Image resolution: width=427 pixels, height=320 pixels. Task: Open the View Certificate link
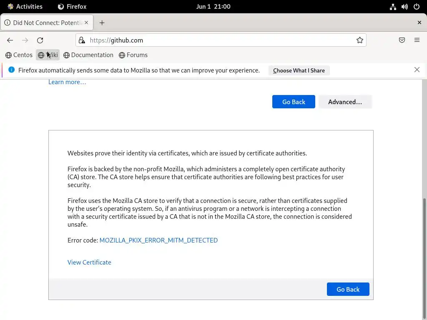click(x=89, y=262)
